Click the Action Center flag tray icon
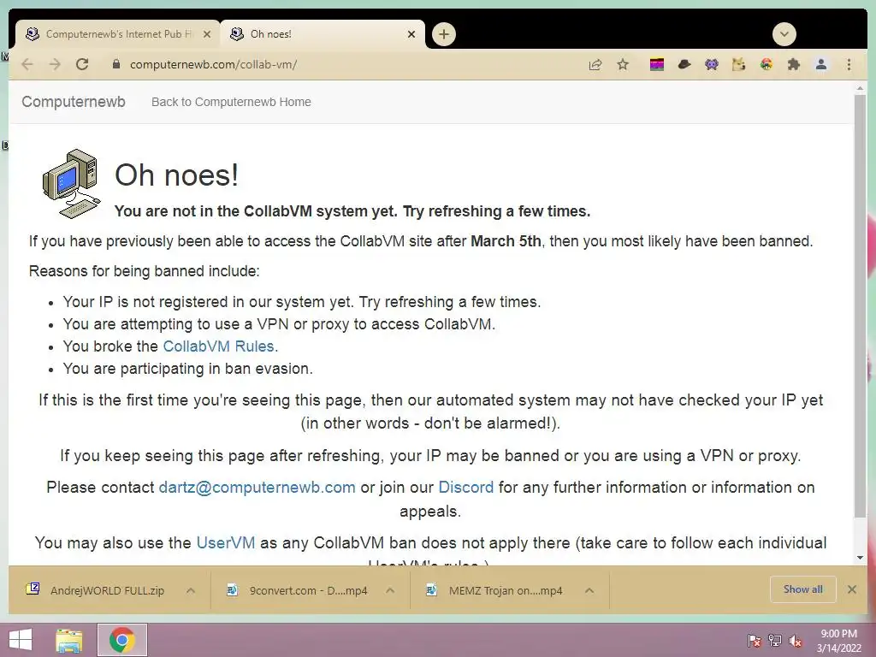This screenshot has width=876, height=657. [x=755, y=641]
